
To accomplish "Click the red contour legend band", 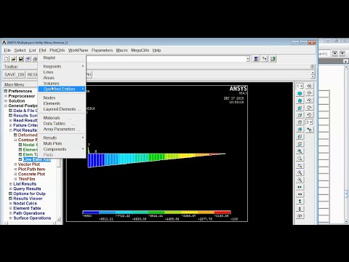I will pyautogui.click(x=222, y=213).
